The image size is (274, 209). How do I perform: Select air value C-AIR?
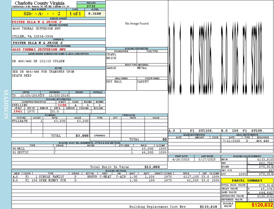point(121,177)
